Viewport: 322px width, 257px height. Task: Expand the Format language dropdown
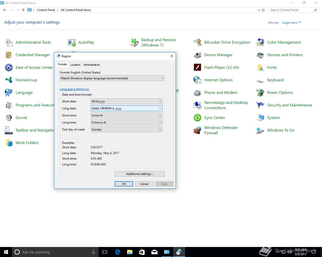click(x=112, y=78)
